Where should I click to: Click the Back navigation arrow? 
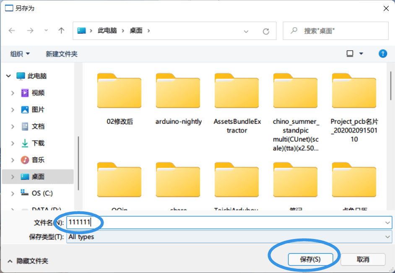pos(12,31)
